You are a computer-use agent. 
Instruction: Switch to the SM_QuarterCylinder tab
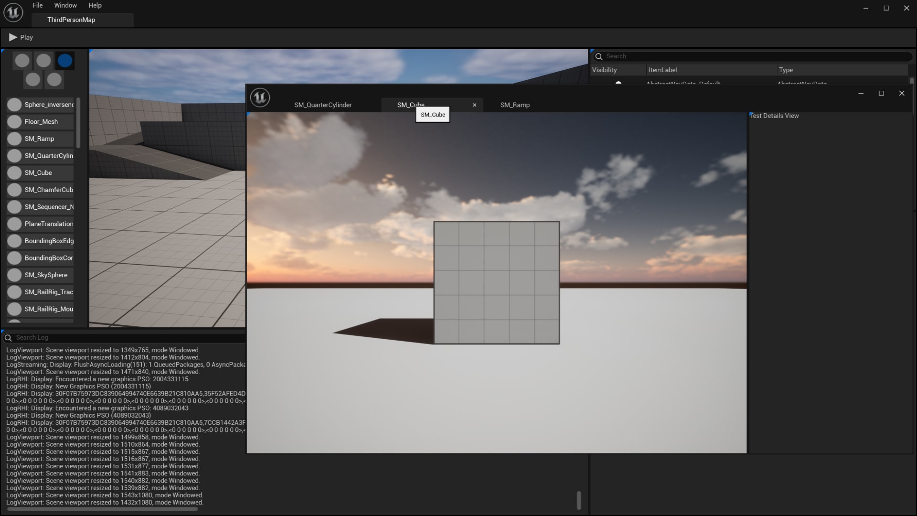click(323, 105)
